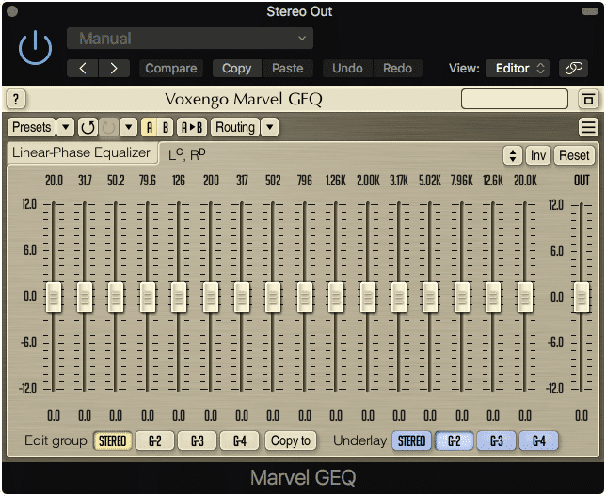Toggle the plug-in power bypass icon
This screenshot has width=606, height=496.
(x=35, y=48)
